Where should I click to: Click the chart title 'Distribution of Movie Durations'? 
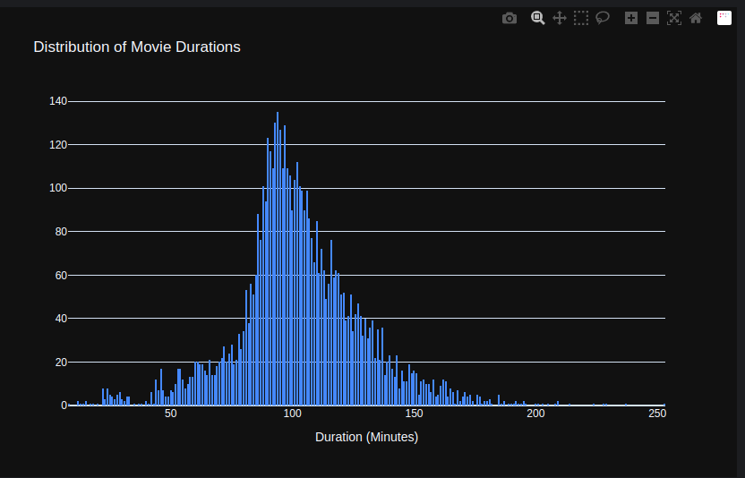click(137, 47)
